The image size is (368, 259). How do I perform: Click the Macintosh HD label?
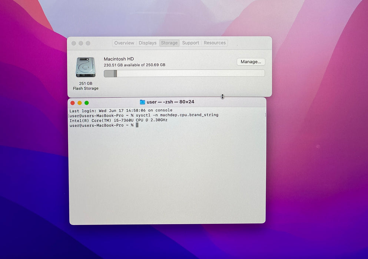(x=119, y=59)
